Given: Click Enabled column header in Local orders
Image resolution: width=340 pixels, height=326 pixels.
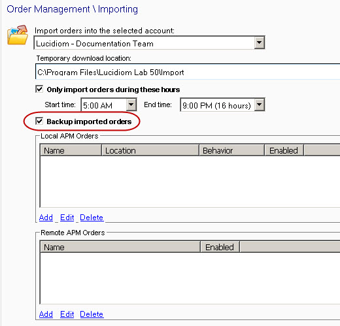Looking at the screenshot, I should pyautogui.click(x=284, y=150).
